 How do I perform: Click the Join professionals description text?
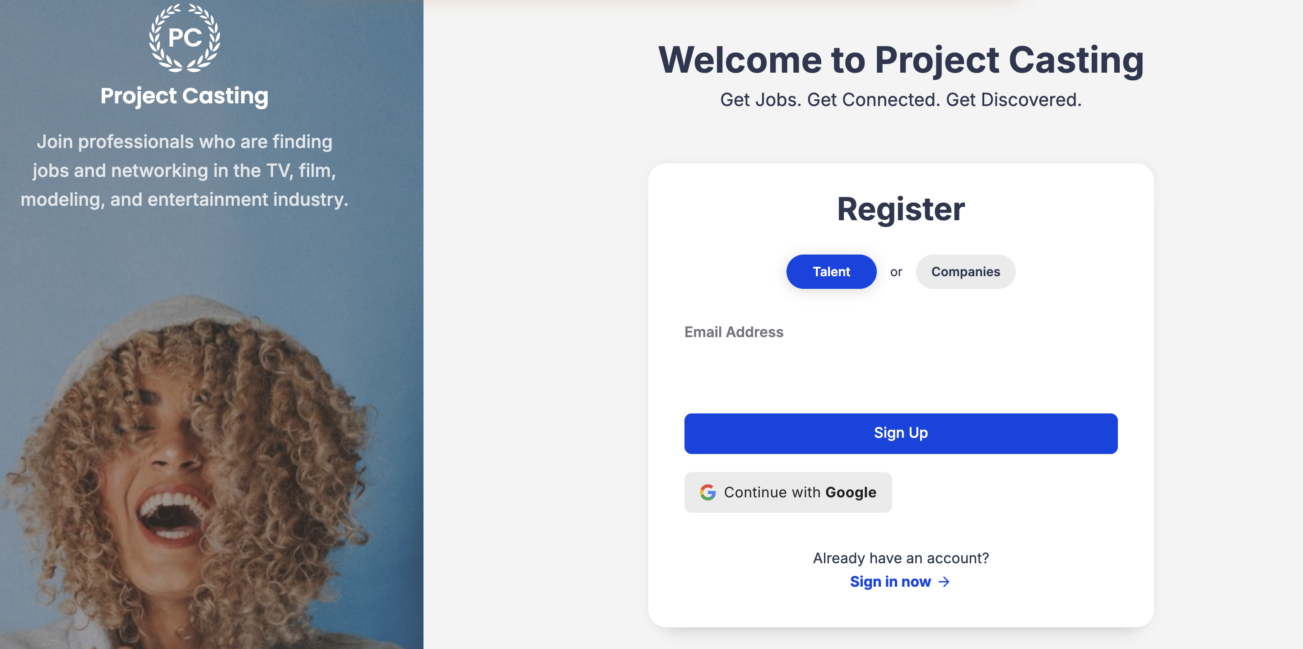click(184, 170)
